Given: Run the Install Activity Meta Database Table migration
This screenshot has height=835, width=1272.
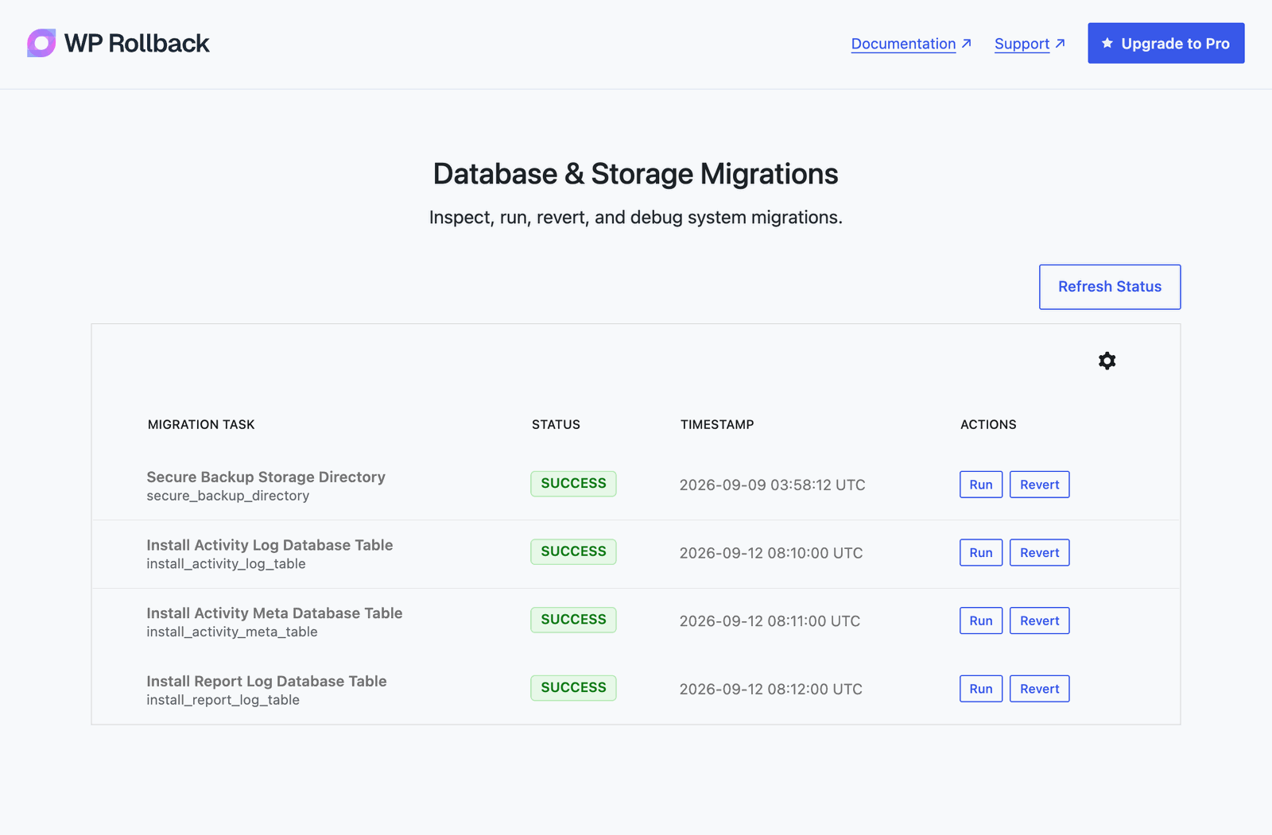Looking at the screenshot, I should pos(980,620).
